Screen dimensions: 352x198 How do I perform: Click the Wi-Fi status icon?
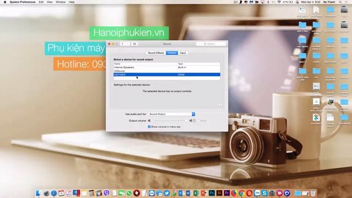[279, 2]
